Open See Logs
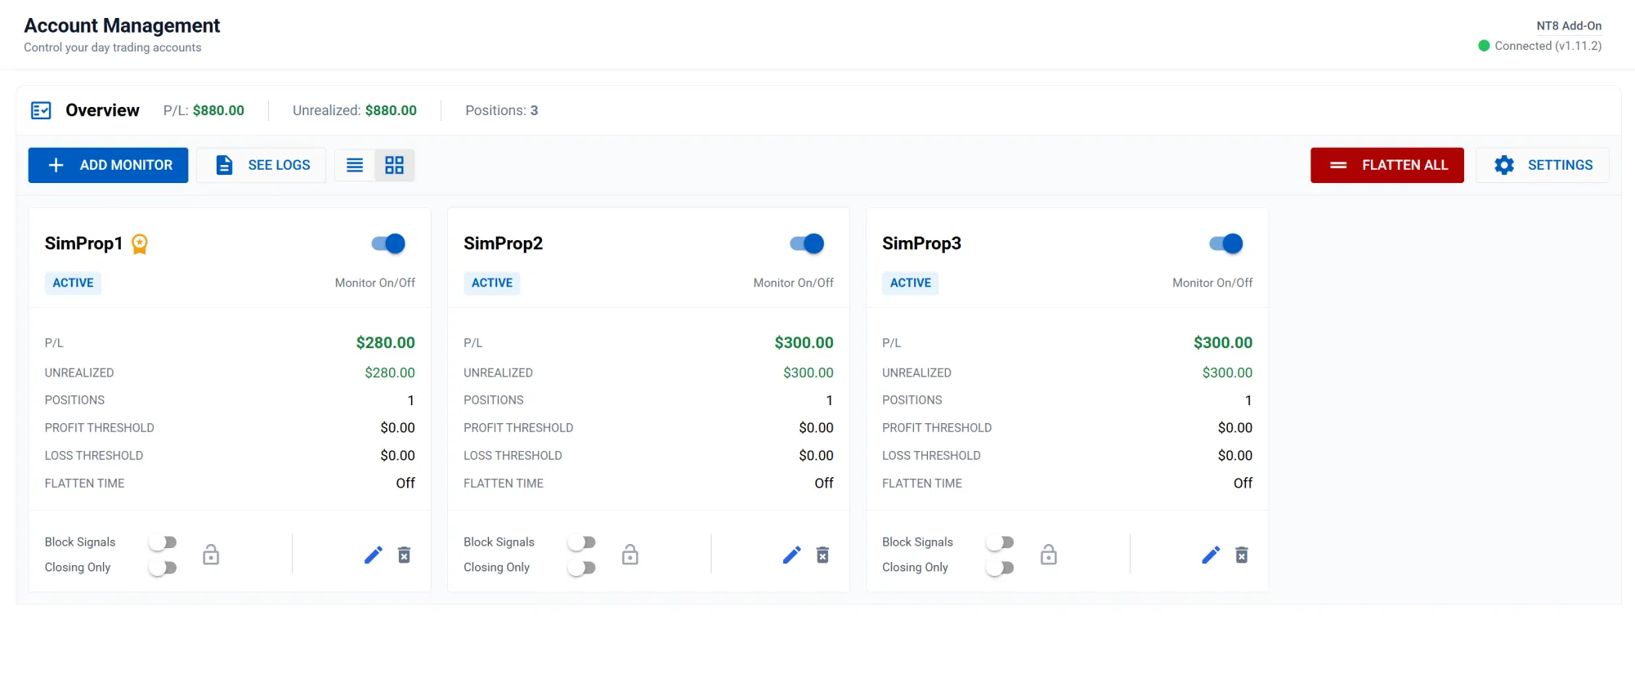 (262, 165)
